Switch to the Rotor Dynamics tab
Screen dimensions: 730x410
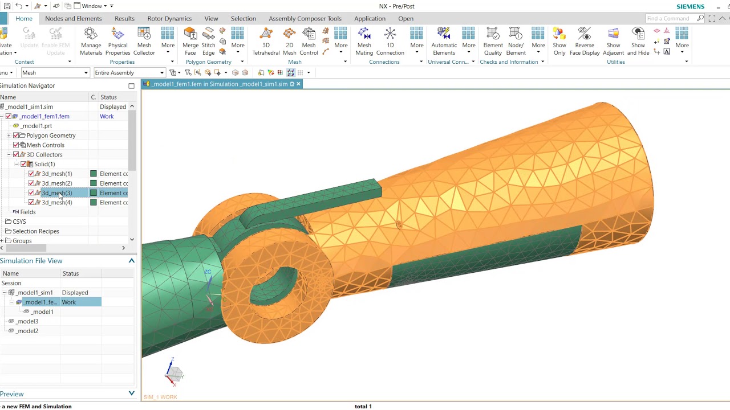click(x=169, y=18)
